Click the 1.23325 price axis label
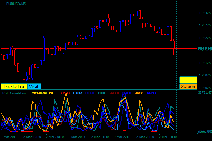The height and width of the screenshot is (141, 212). (205, 13)
